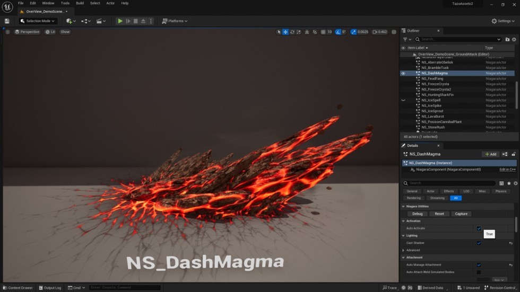Toggle the Details favorites star icon
The image size is (520, 292).
509,183
